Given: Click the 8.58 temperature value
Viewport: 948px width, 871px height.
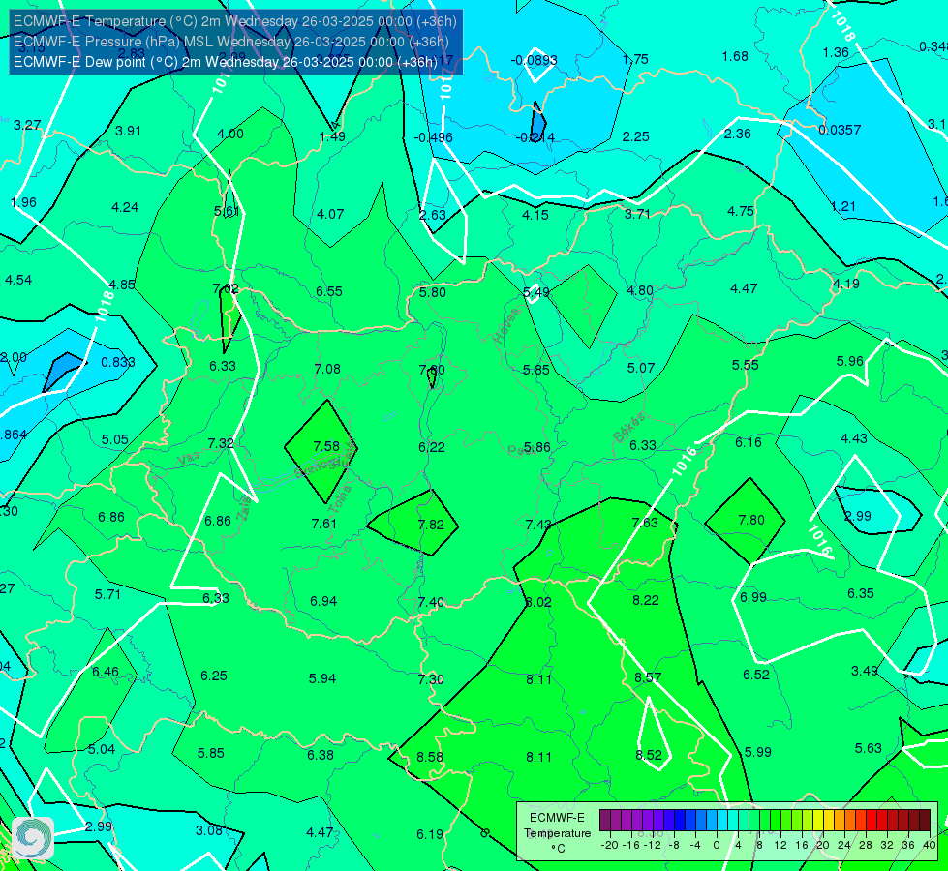Looking at the screenshot, I should 430,757.
